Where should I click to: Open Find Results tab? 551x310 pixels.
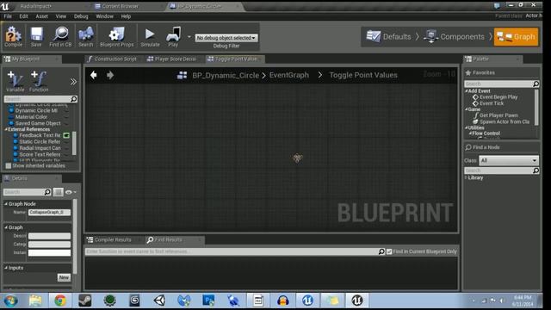coord(170,239)
